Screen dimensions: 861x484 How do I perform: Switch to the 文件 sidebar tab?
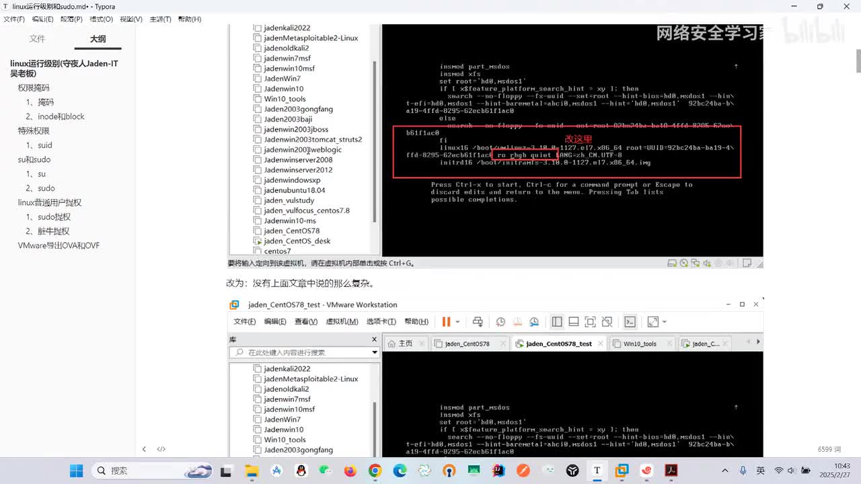click(37, 39)
